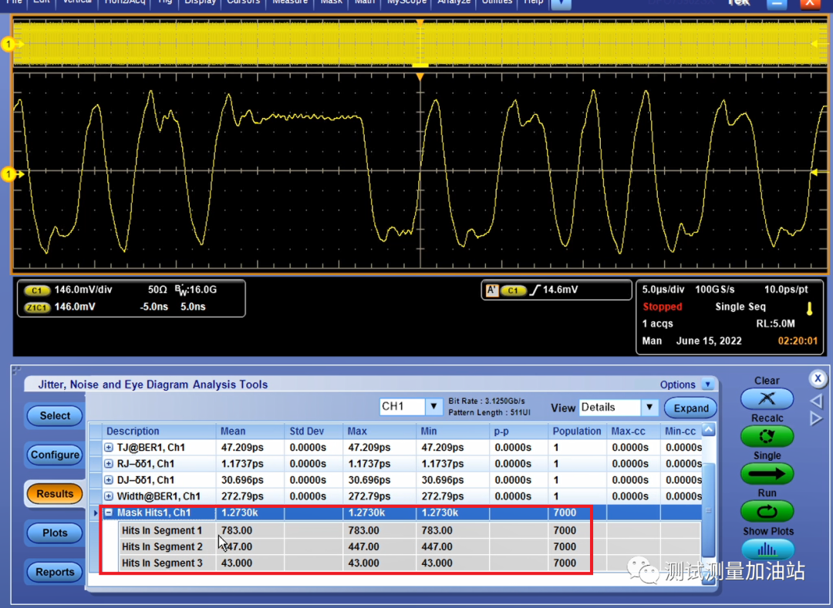Close the analysis panel with X icon

(818, 378)
